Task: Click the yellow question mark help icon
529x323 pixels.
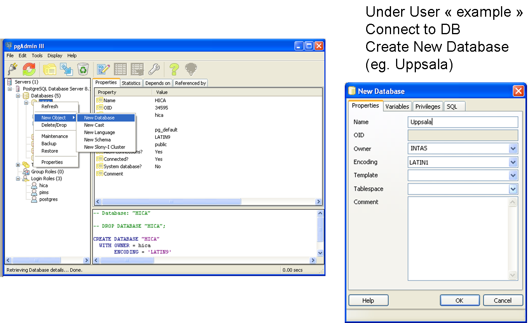Action: coord(174,70)
